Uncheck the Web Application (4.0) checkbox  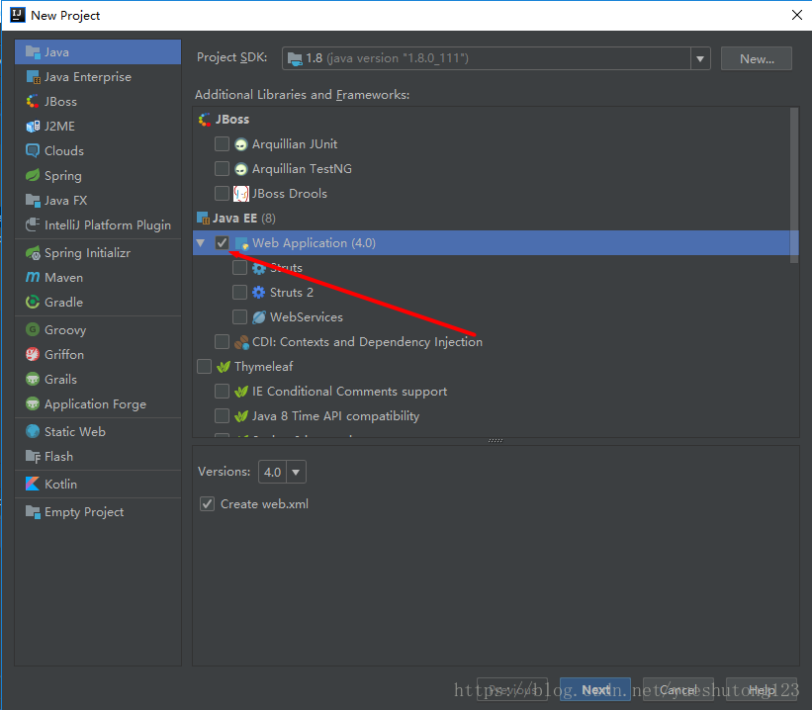[222, 243]
